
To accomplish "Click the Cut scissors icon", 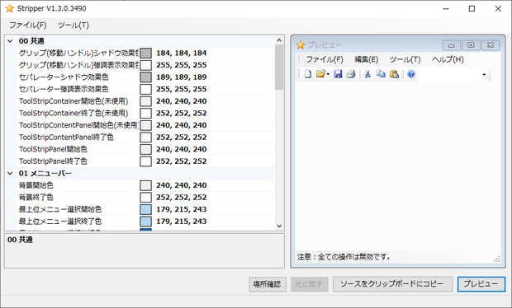I will coord(367,74).
